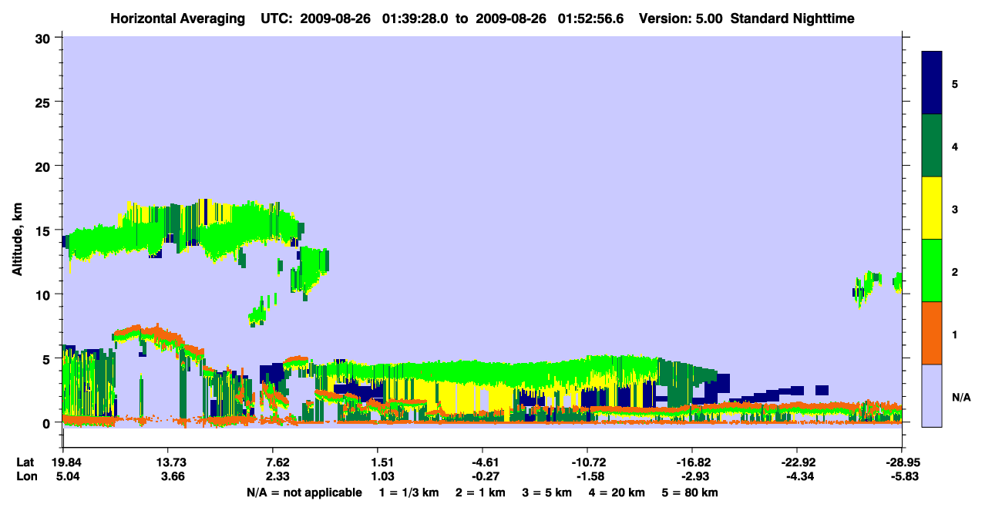Click latitude value -10.72

pyautogui.click(x=587, y=462)
